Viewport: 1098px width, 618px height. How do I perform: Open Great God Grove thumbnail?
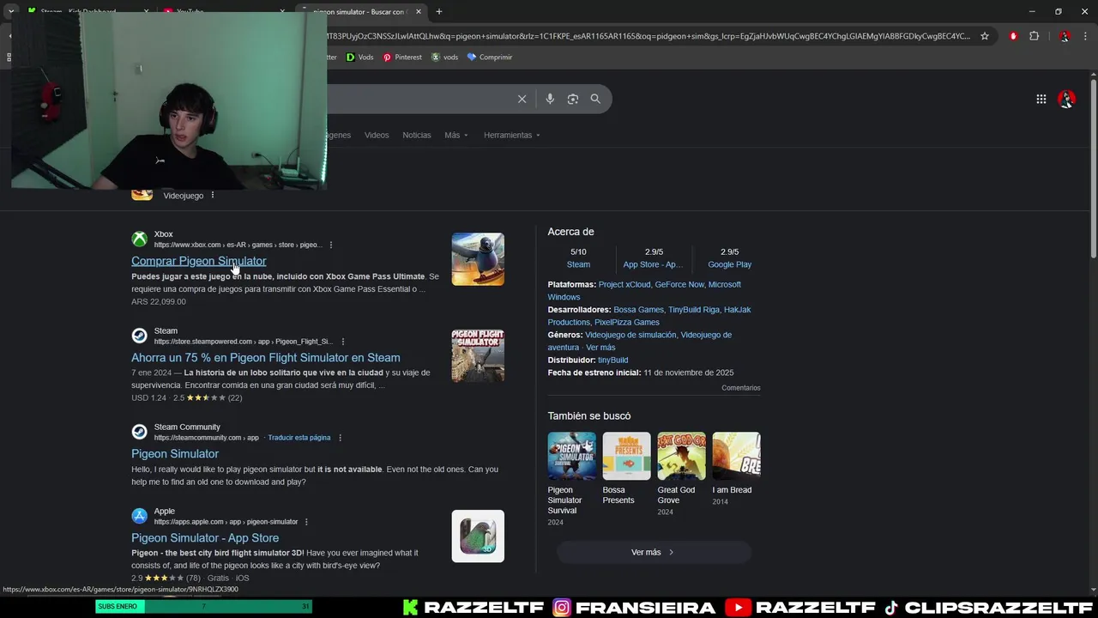tap(681, 456)
